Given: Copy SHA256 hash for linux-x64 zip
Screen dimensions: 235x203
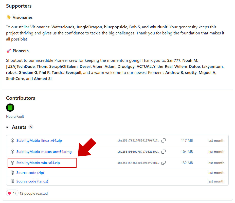Looking at the screenshot, I should (164, 140).
